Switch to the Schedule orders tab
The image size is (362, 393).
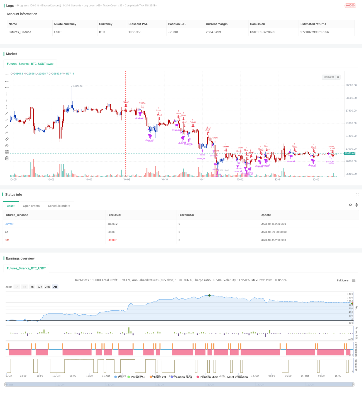tap(59, 206)
